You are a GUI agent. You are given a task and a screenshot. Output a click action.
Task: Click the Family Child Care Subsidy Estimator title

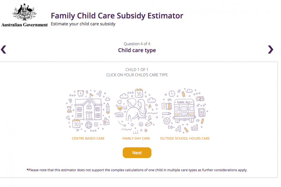[117, 16]
